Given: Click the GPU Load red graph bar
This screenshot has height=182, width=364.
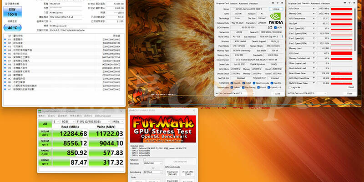Looking at the screenshot, I should (341, 53).
